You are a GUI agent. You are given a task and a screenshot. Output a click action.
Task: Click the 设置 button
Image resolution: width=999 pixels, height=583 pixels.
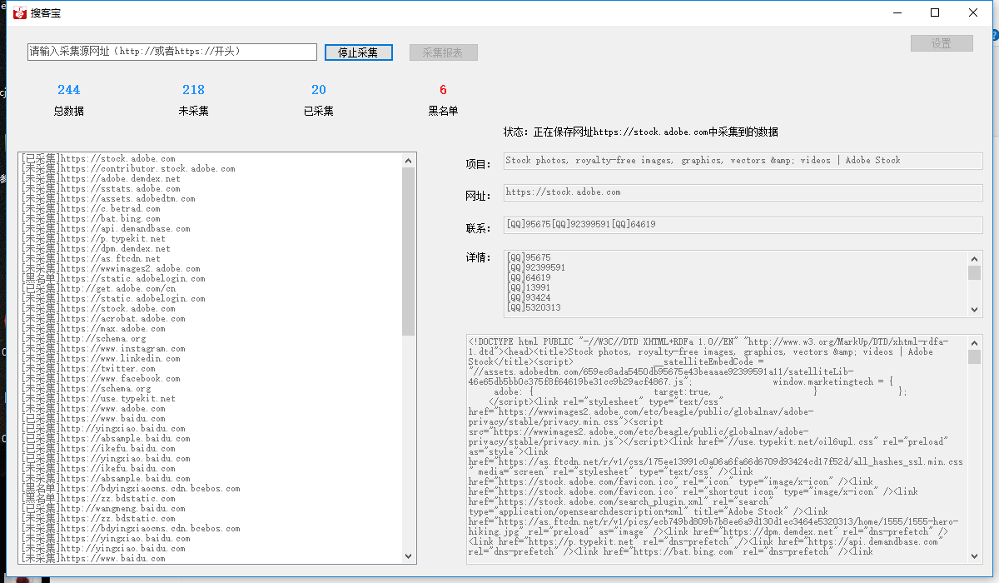(942, 43)
